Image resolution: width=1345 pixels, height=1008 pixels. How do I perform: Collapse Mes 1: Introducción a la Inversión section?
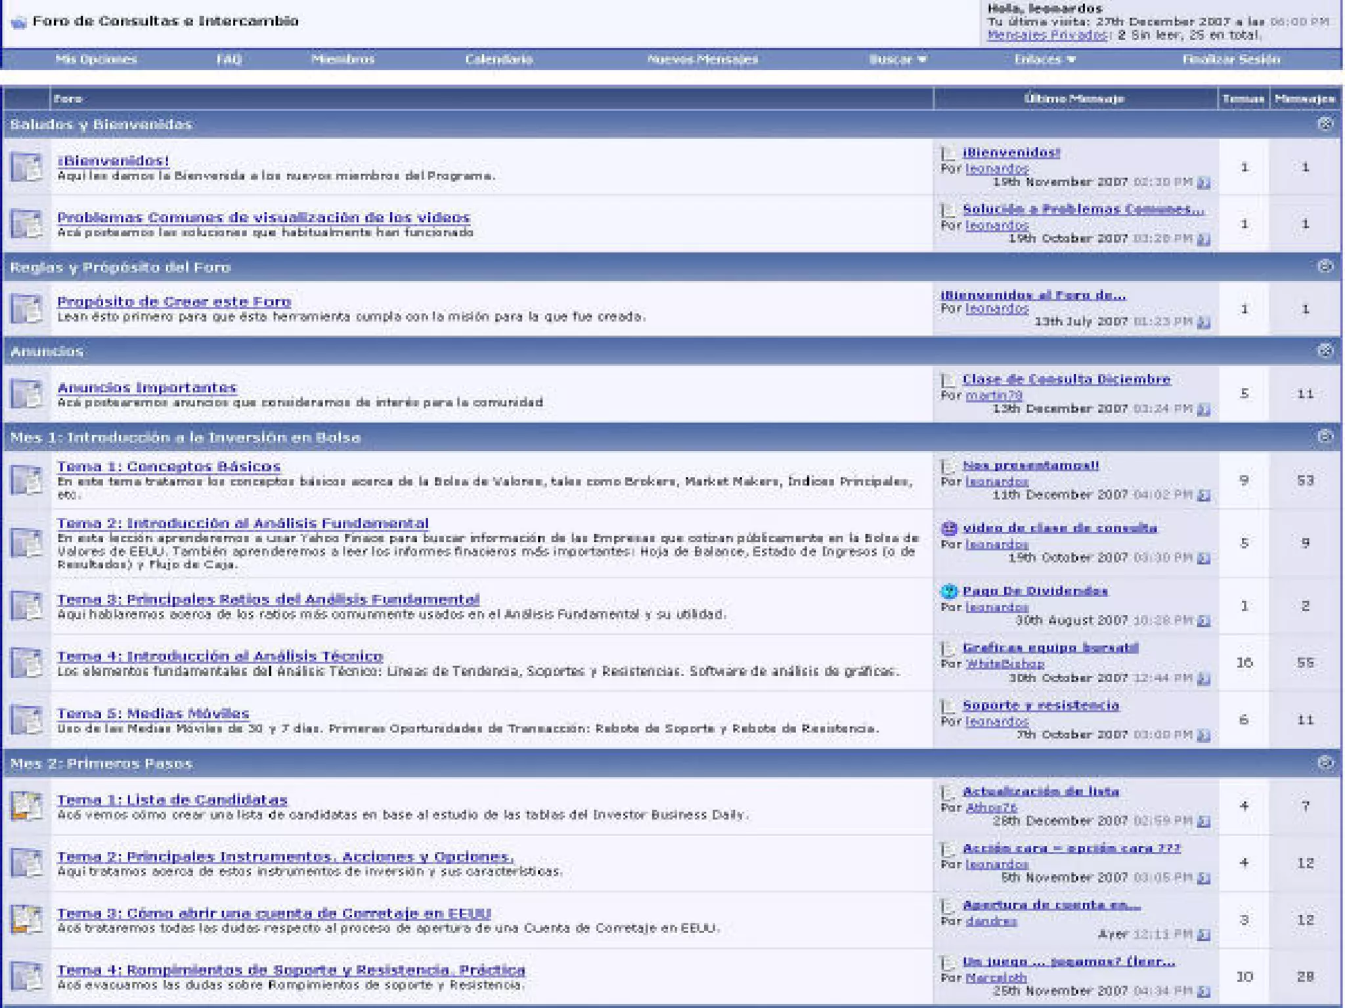point(1325,436)
